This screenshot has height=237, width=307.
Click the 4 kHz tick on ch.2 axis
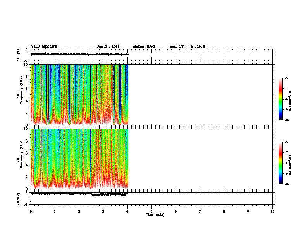[x=27, y=165]
